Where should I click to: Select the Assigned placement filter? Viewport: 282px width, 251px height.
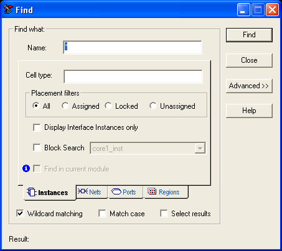tap(65, 106)
